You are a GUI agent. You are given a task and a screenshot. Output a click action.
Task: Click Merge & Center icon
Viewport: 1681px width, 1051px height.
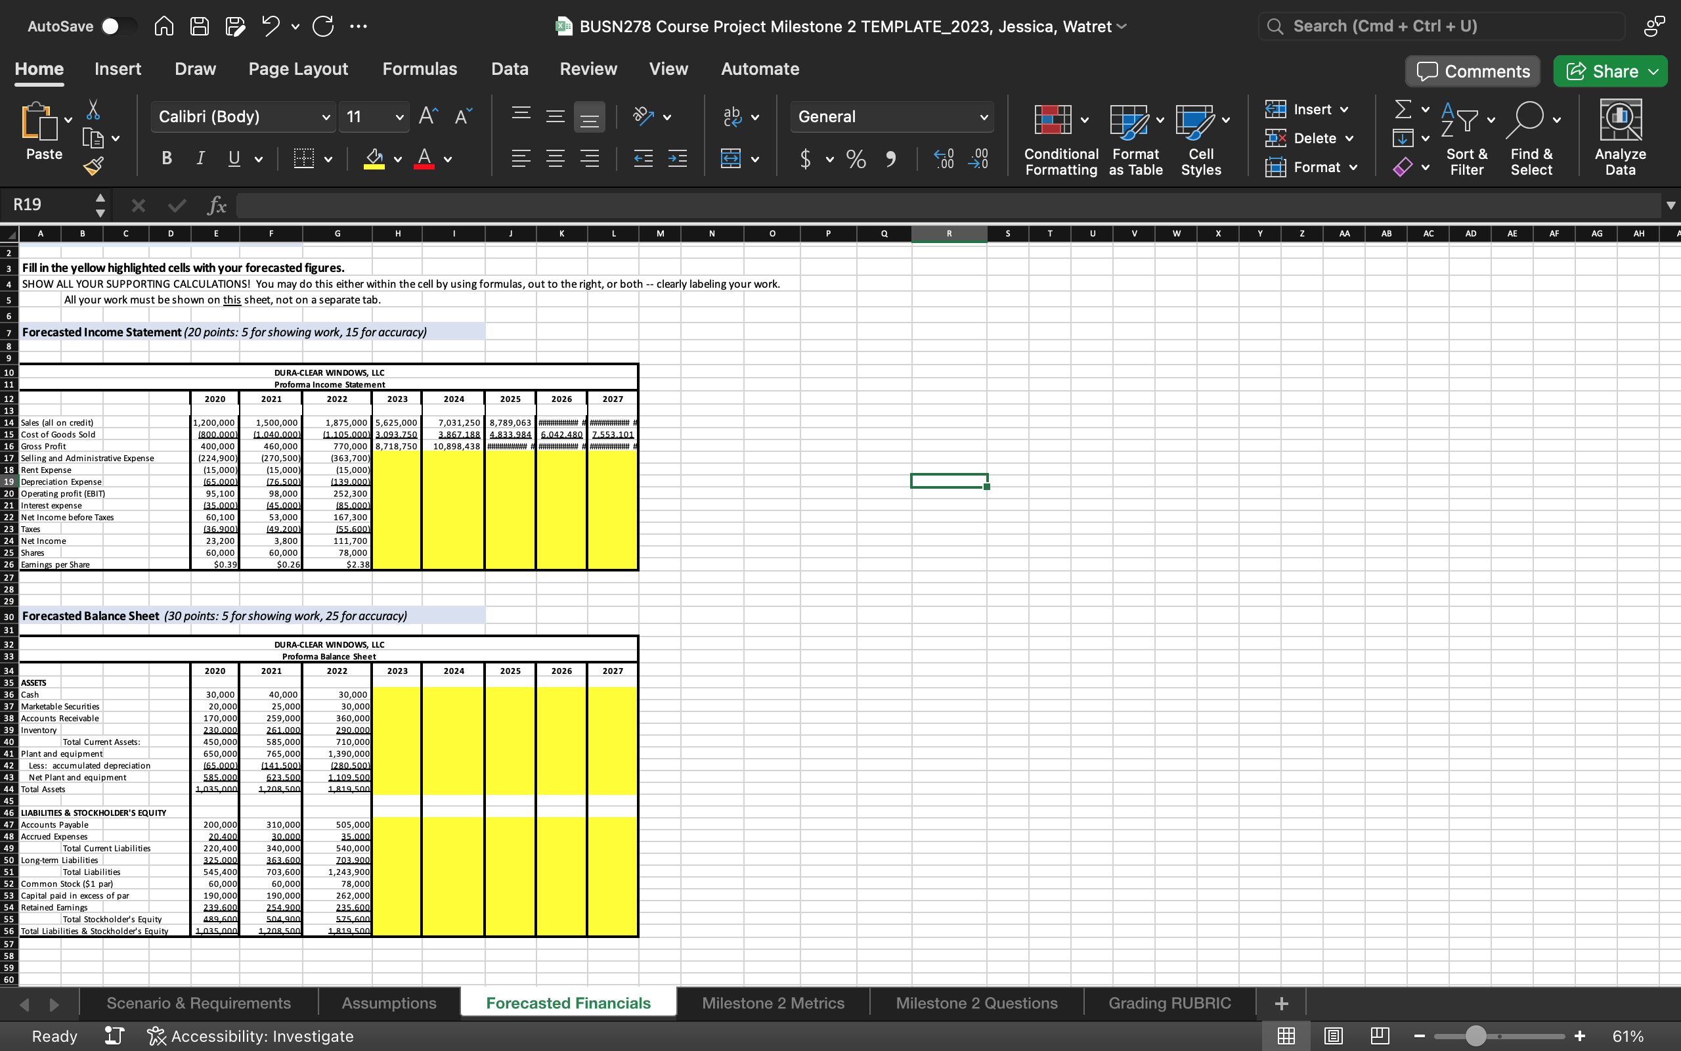coord(731,158)
